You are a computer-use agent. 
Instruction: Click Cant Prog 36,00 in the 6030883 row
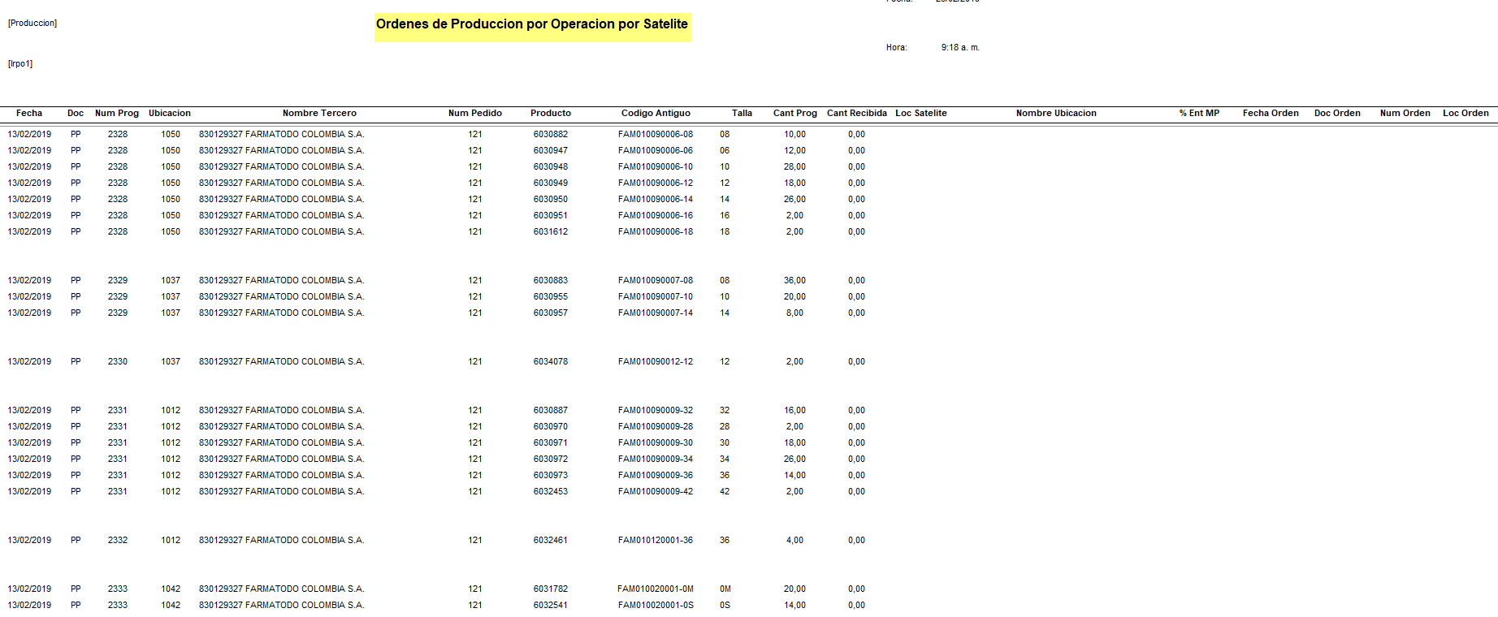pos(794,280)
